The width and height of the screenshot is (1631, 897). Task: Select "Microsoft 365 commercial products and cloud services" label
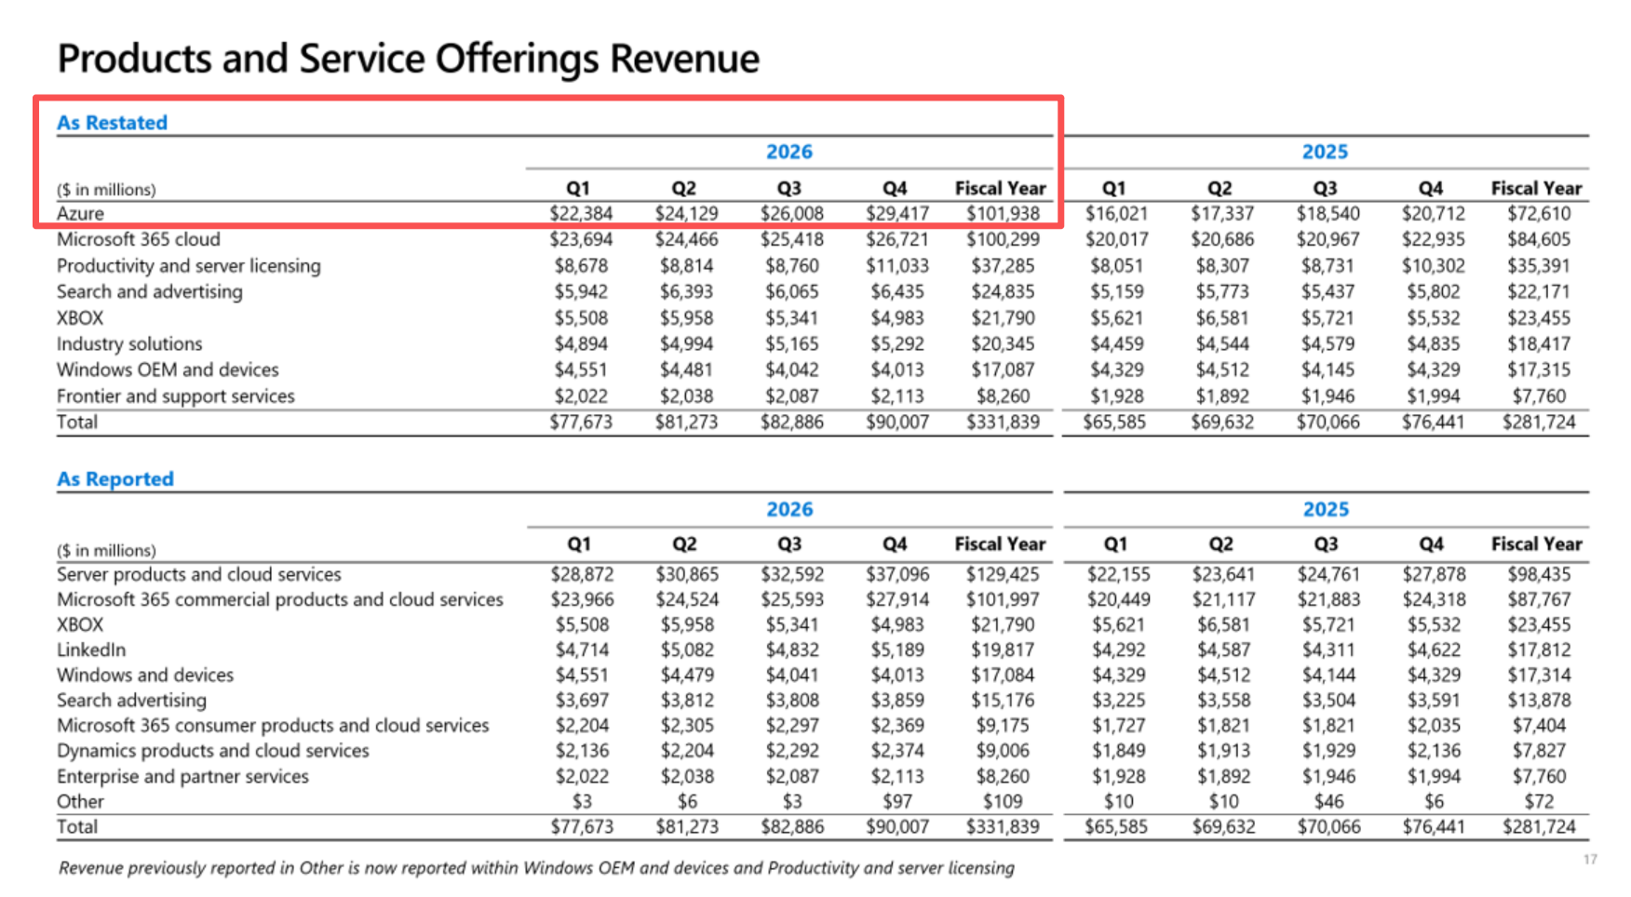pos(280,600)
